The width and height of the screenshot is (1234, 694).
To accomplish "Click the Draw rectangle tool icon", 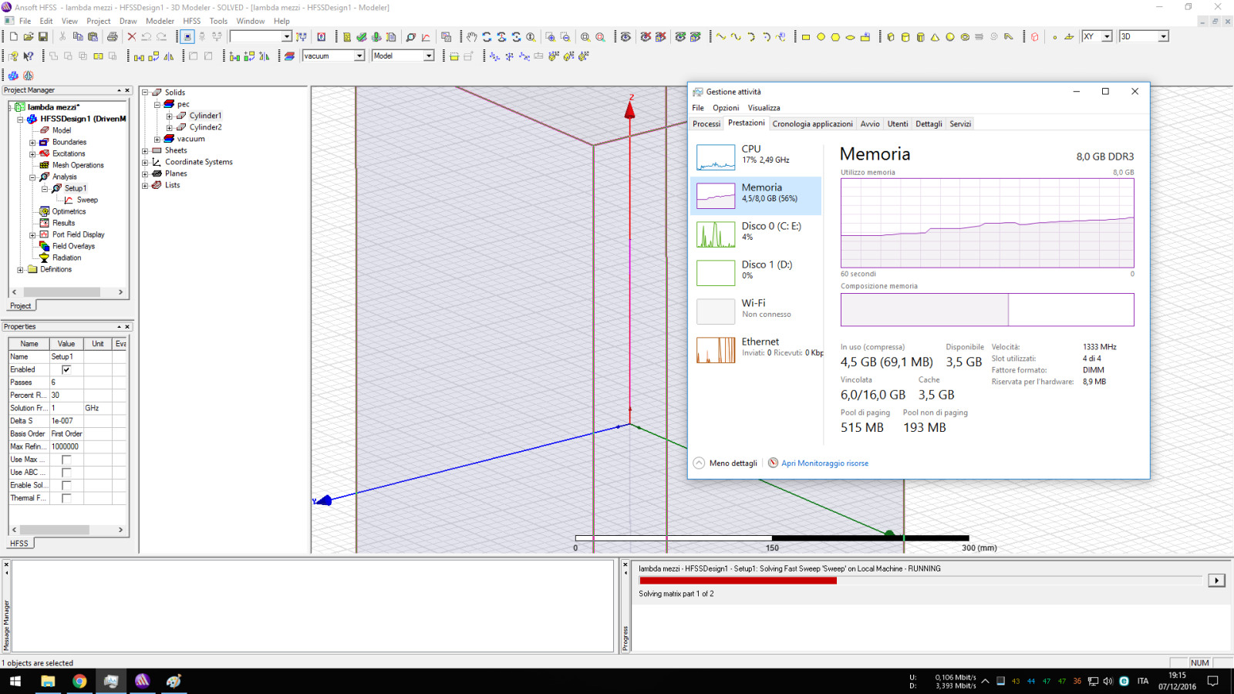I will pyautogui.click(x=806, y=37).
